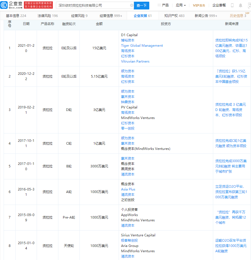Open Asia Plus investor link
This screenshot has width=251, height=260.
click(x=128, y=189)
